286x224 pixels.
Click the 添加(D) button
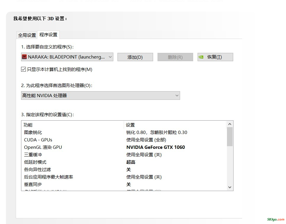135,57
